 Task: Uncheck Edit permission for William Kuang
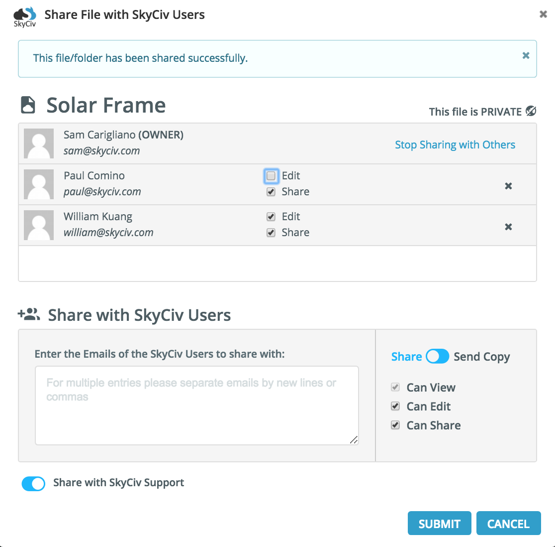coord(271,217)
